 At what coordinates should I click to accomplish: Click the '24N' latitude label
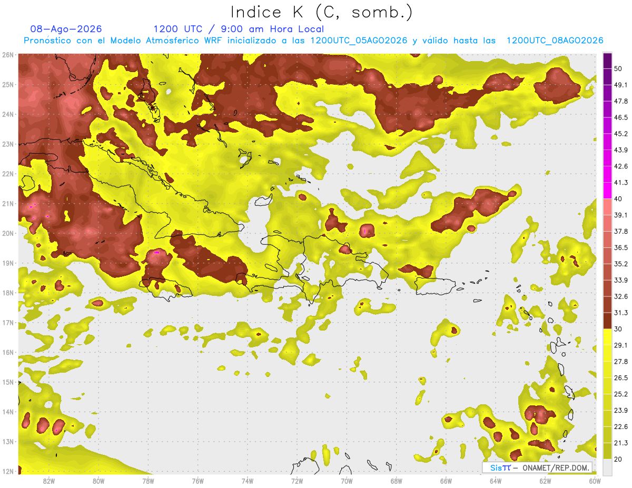[8, 114]
